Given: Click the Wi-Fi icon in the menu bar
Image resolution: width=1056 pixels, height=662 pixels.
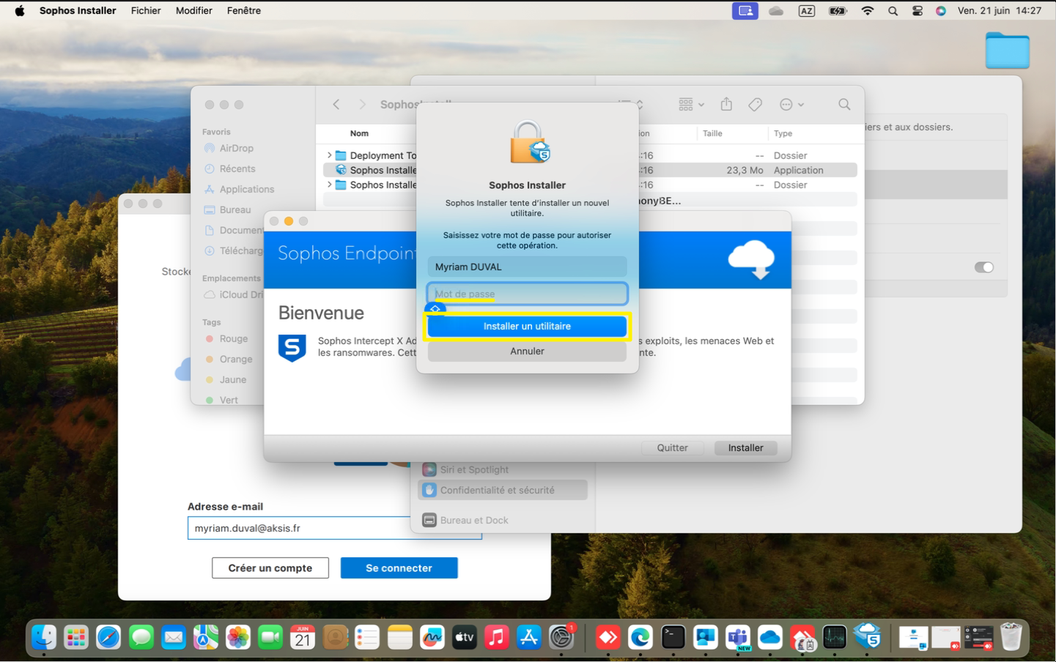Looking at the screenshot, I should coord(868,11).
